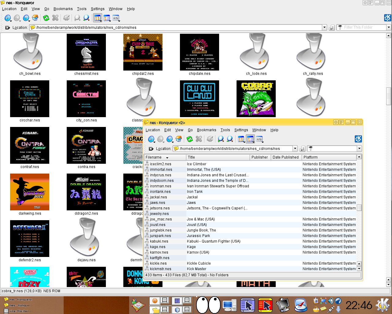This screenshot has height=314, width=392.
Task: Open the main window Back history arrow
Action: pyautogui.click(x=11, y=21)
